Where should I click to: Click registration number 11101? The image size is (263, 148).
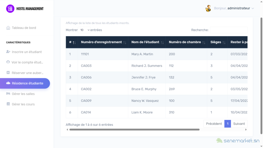85,54
